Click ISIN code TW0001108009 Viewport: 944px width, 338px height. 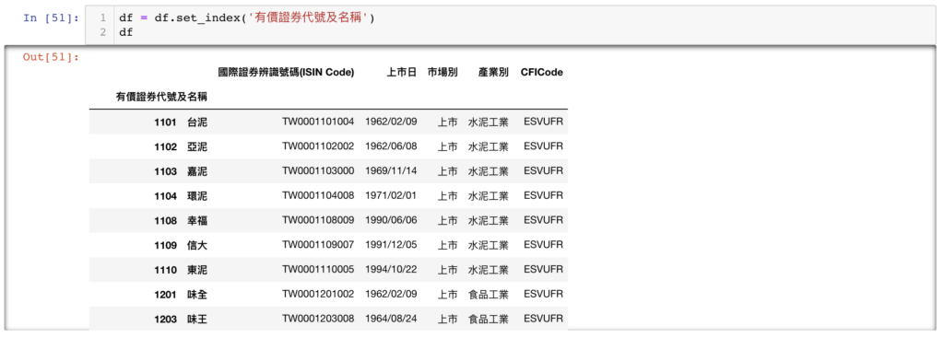coord(318,221)
